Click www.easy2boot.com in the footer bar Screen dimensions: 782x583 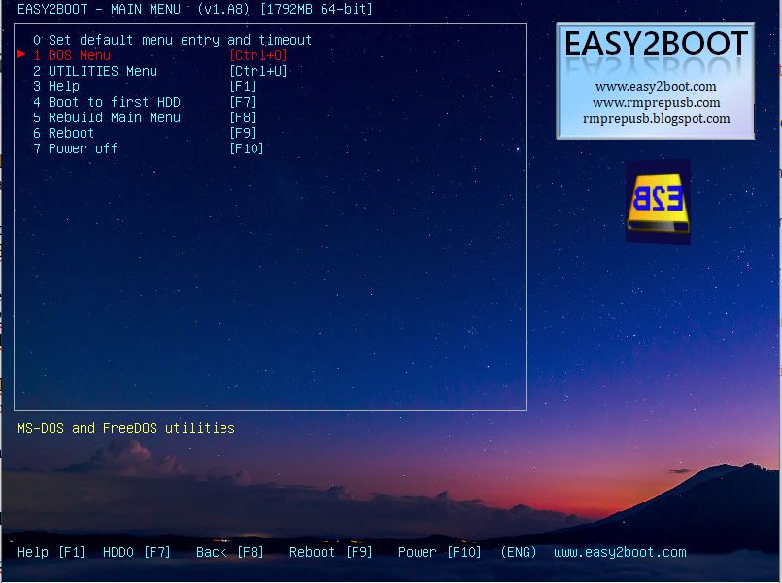tap(620, 552)
